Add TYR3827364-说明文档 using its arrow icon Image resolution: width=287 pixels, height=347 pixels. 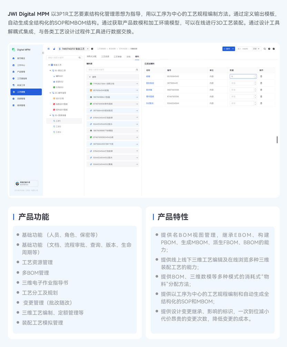[137, 84]
